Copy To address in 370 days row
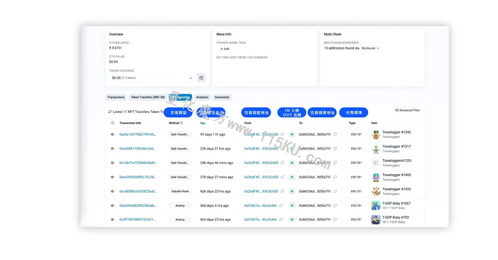The width and height of the screenshot is (498, 260). click(x=335, y=177)
